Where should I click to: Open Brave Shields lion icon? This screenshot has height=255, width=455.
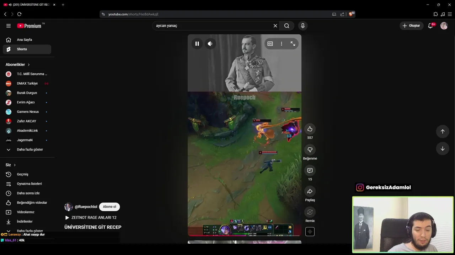click(x=351, y=14)
